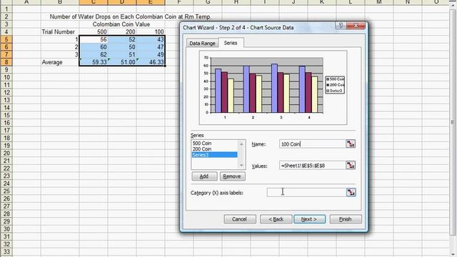The image size is (457, 257).
Task: Click the Category (X) axis labels field
Action: pyautogui.click(x=306, y=192)
